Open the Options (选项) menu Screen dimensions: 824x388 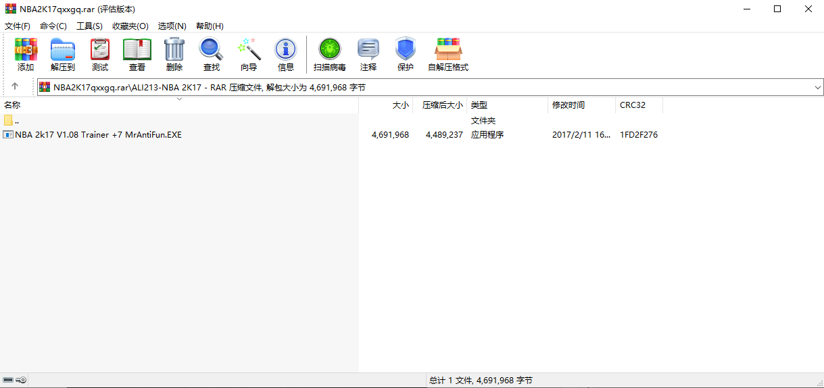[172, 26]
